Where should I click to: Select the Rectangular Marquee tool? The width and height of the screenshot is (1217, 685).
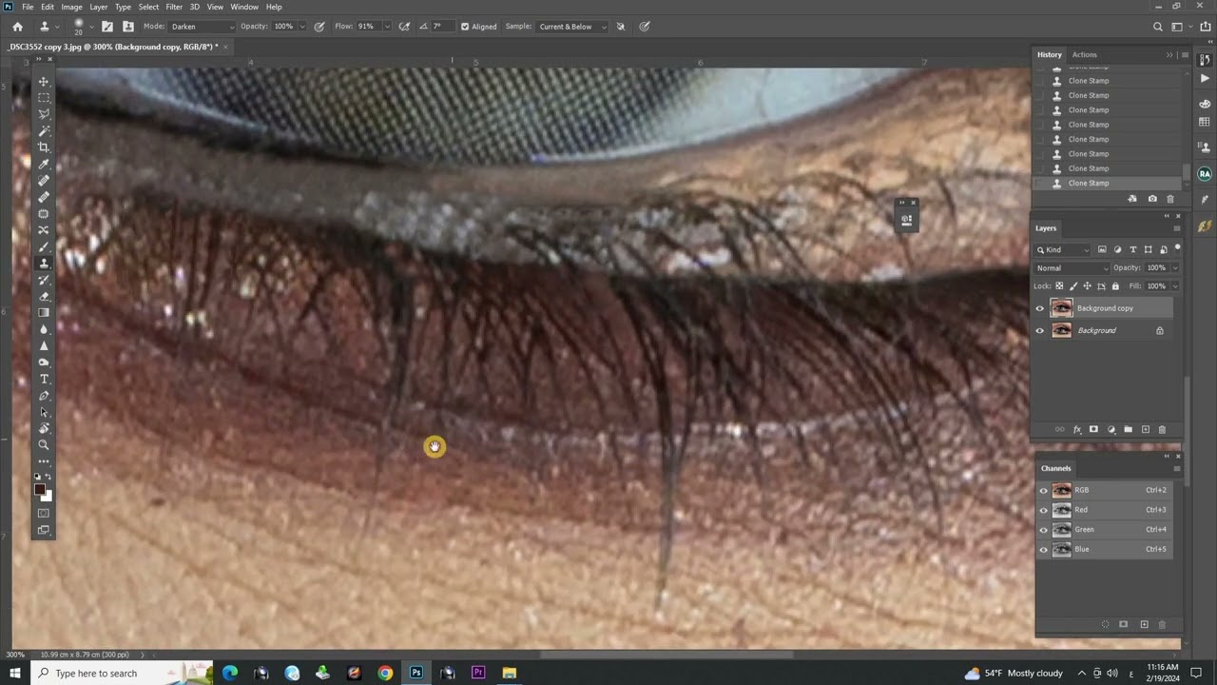pyautogui.click(x=44, y=98)
